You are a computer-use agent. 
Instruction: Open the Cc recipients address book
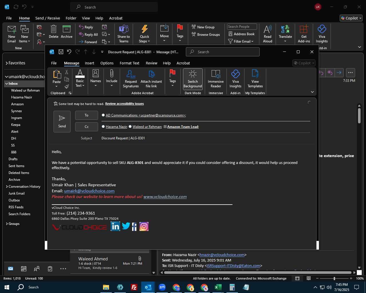click(87, 127)
